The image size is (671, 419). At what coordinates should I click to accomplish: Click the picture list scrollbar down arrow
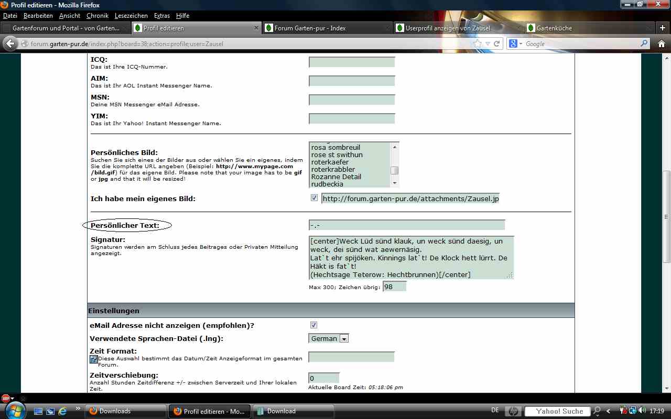(394, 183)
